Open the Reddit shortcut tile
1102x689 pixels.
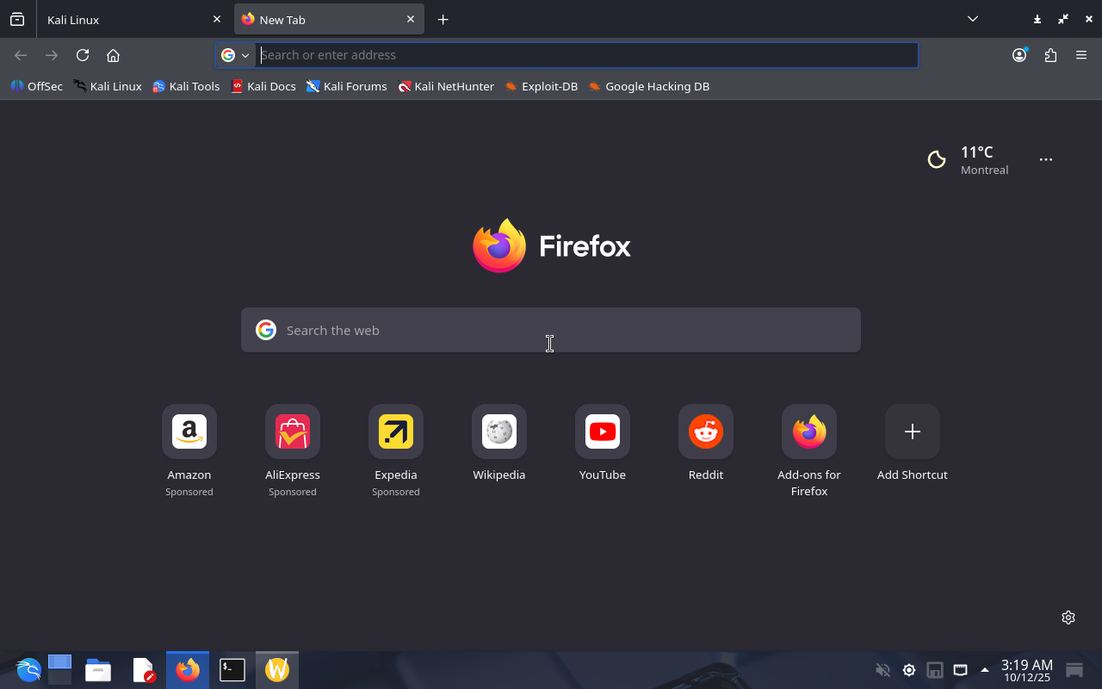[x=706, y=431]
